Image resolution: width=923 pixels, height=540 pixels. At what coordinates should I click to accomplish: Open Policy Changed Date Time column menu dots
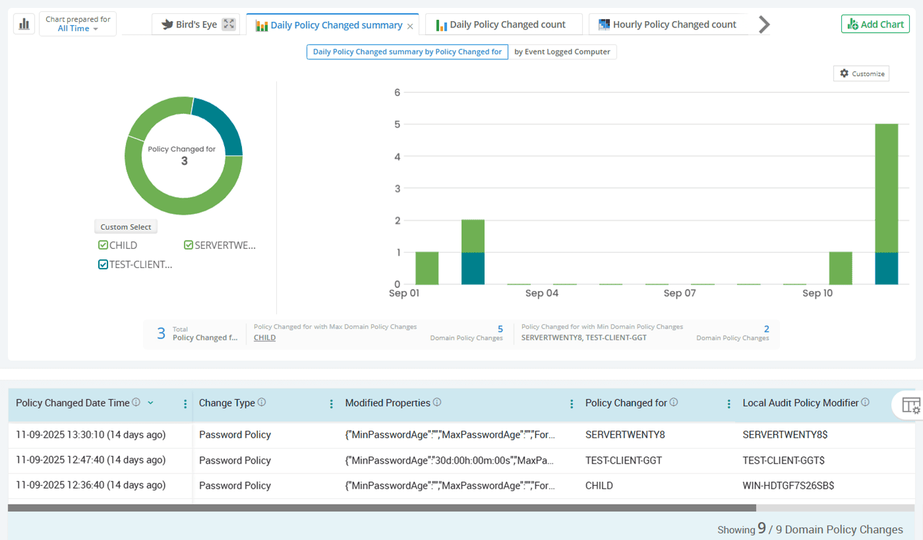point(185,404)
